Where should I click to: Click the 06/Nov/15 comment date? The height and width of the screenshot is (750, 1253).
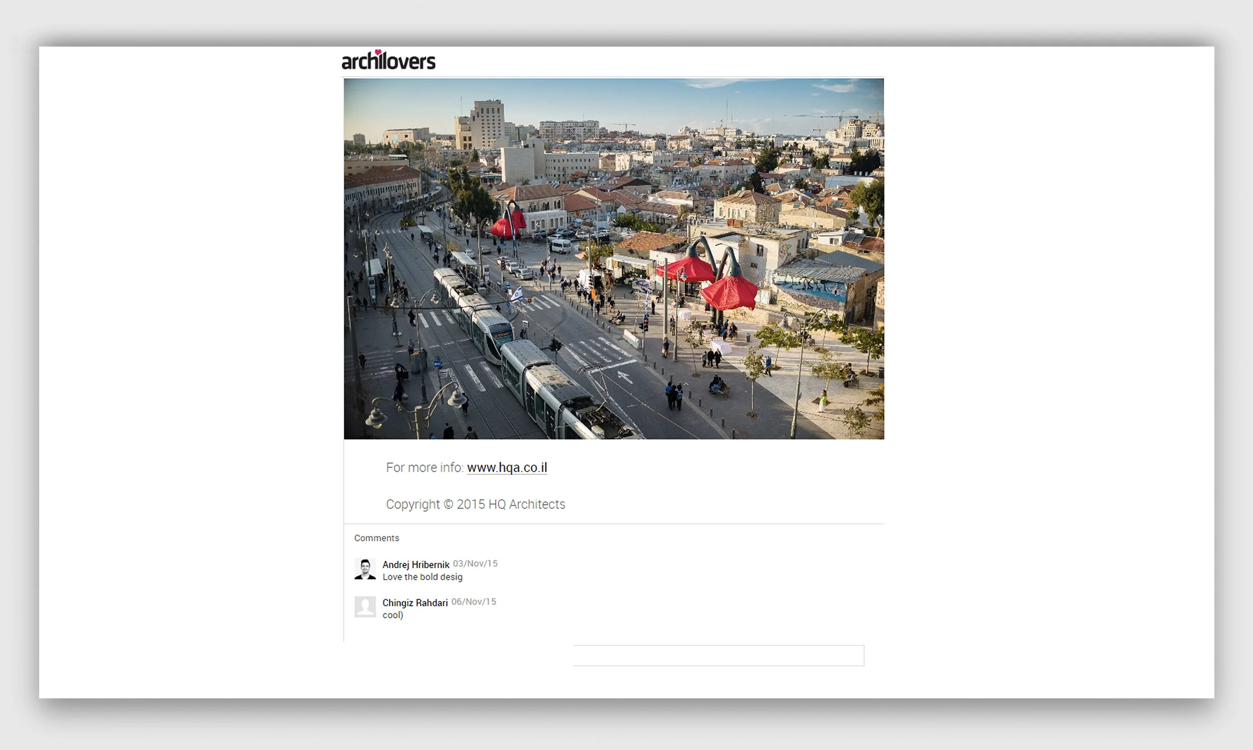click(x=474, y=601)
